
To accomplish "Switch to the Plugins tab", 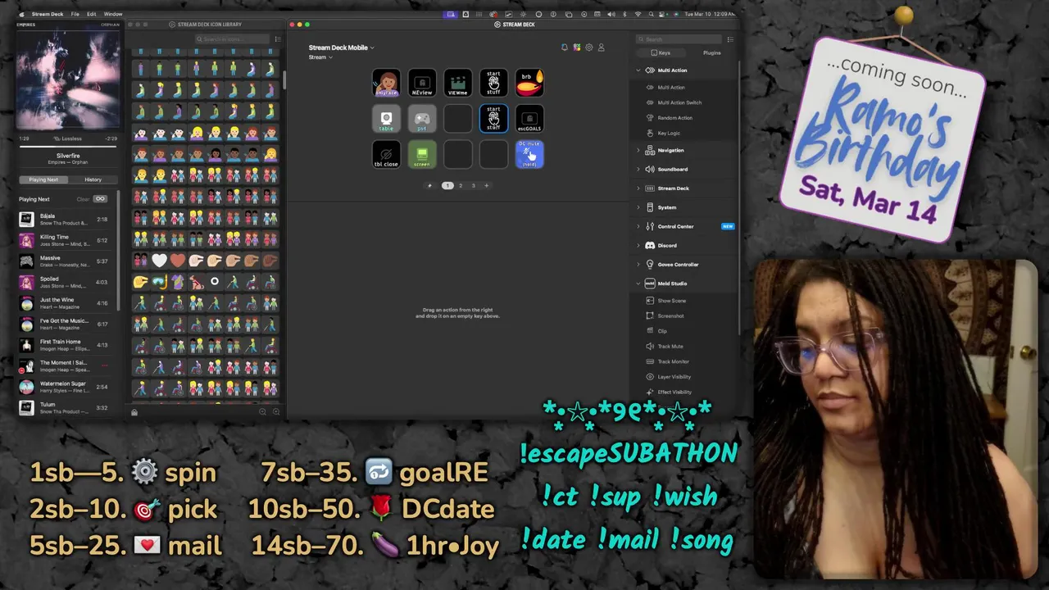I will click(712, 52).
